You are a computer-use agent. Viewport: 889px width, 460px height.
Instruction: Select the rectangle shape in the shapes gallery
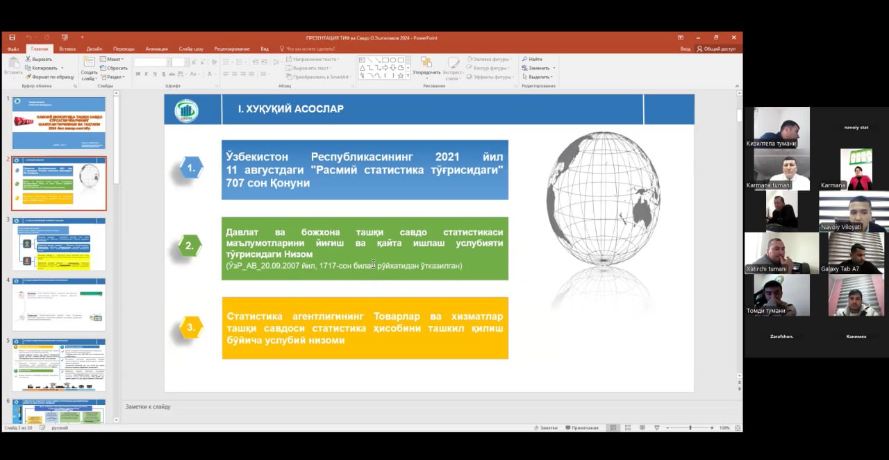385,60
